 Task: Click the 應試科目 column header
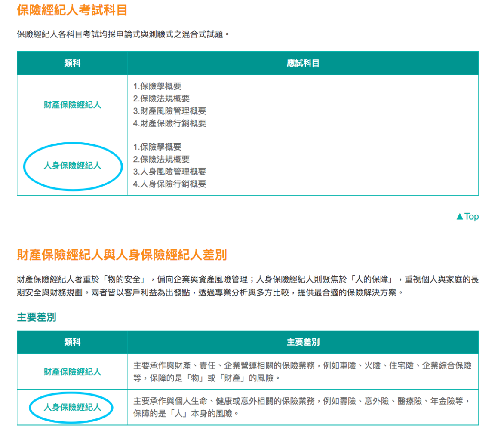click(303, 63)
